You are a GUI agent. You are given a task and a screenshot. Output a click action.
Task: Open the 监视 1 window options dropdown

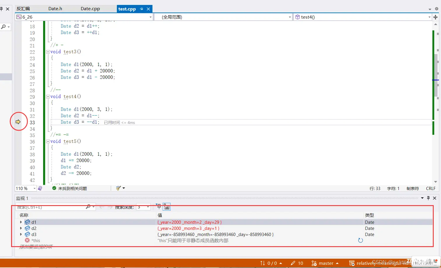(422, 198)
